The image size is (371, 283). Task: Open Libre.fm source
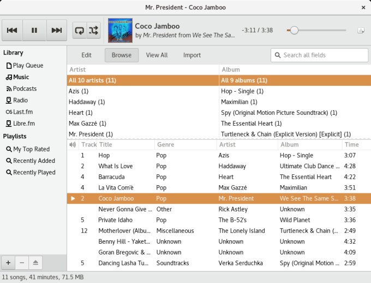click(20, 123)
